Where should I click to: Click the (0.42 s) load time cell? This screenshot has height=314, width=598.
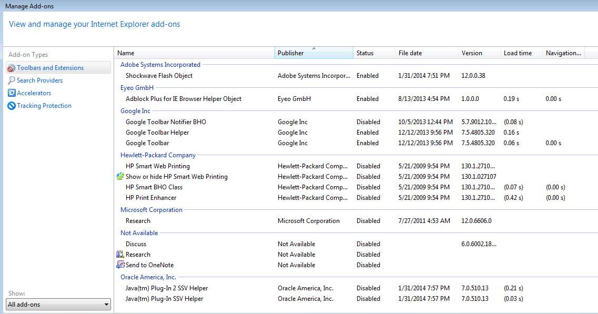513,198
